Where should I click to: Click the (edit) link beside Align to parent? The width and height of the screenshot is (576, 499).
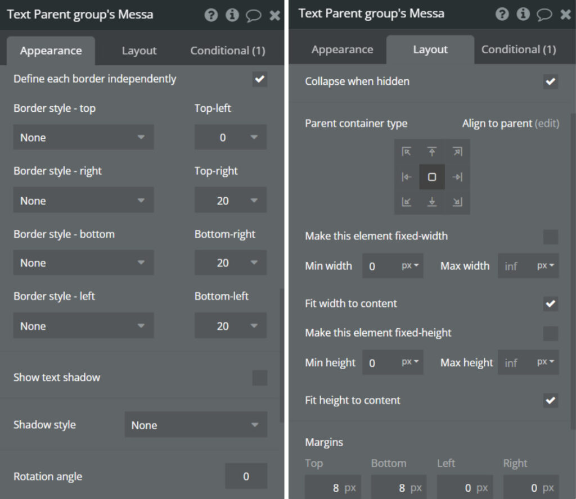point(547,123)
